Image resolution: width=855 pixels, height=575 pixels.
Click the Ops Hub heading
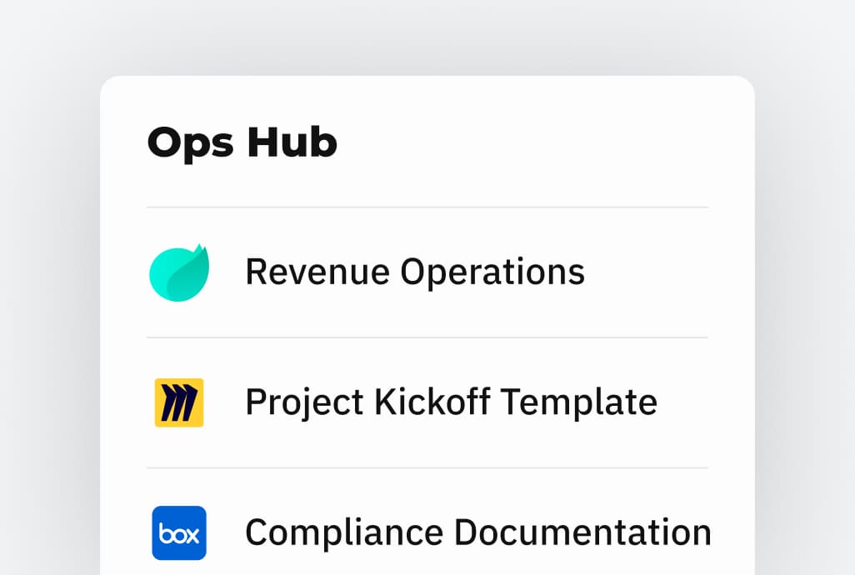pos(241,142)
